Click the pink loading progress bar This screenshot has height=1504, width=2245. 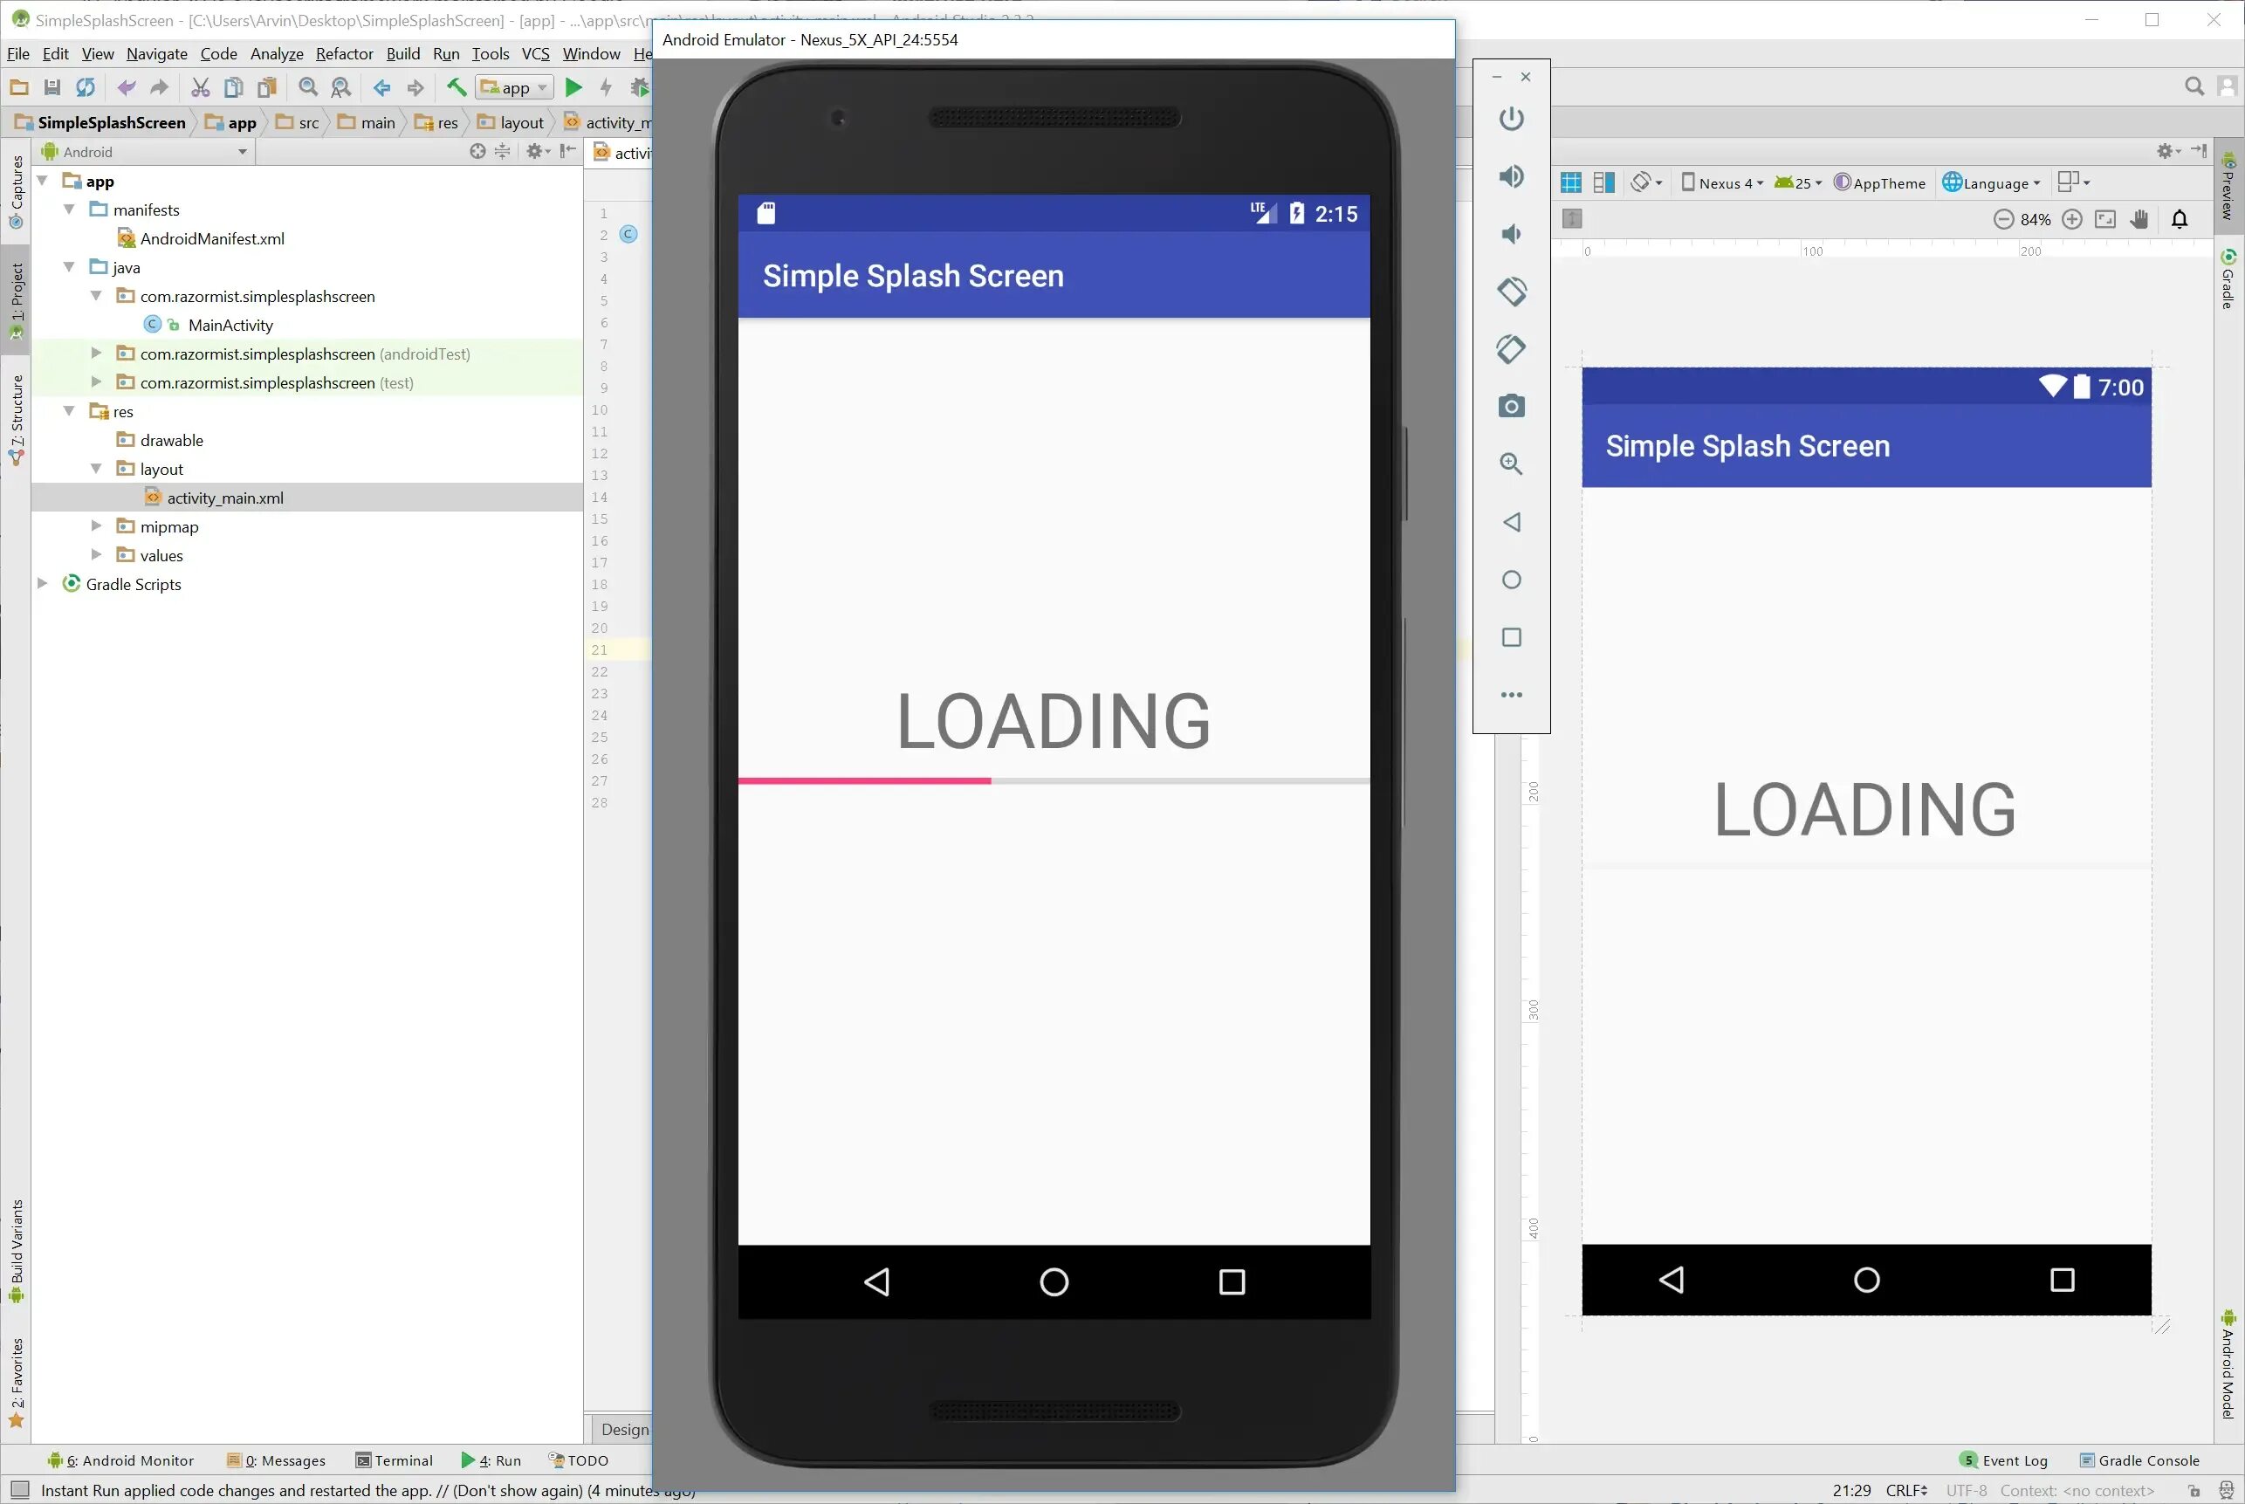coord(864,780)
